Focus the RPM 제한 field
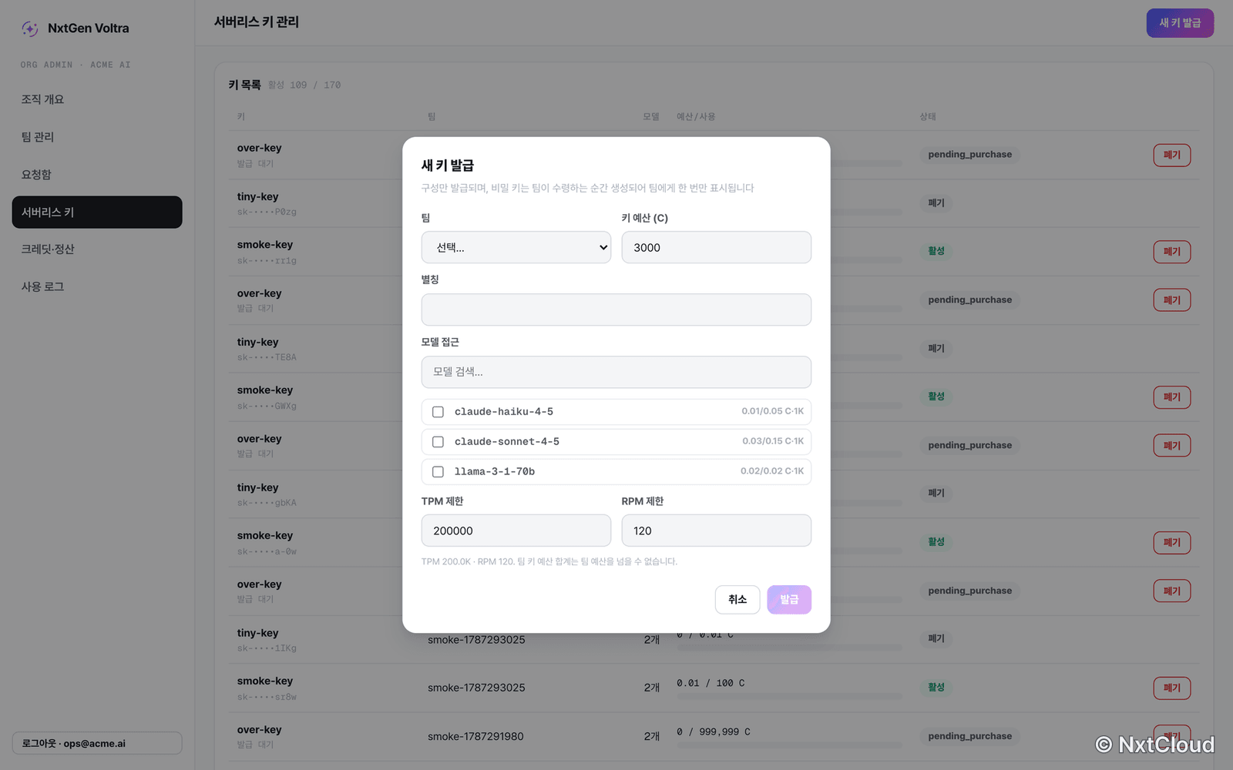Image resolution: width=1233 pixels, height=770 pixels. (717, 531)
